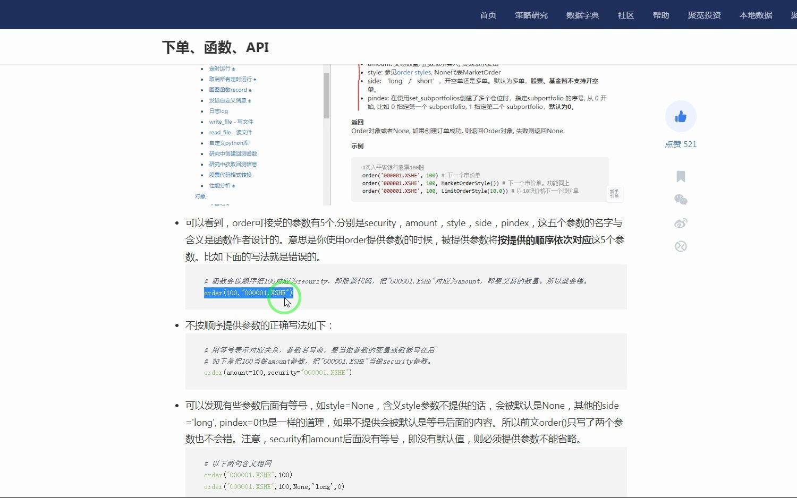Click the circular share icon below Weibo
797x498 pixels.
pos(681,246)
